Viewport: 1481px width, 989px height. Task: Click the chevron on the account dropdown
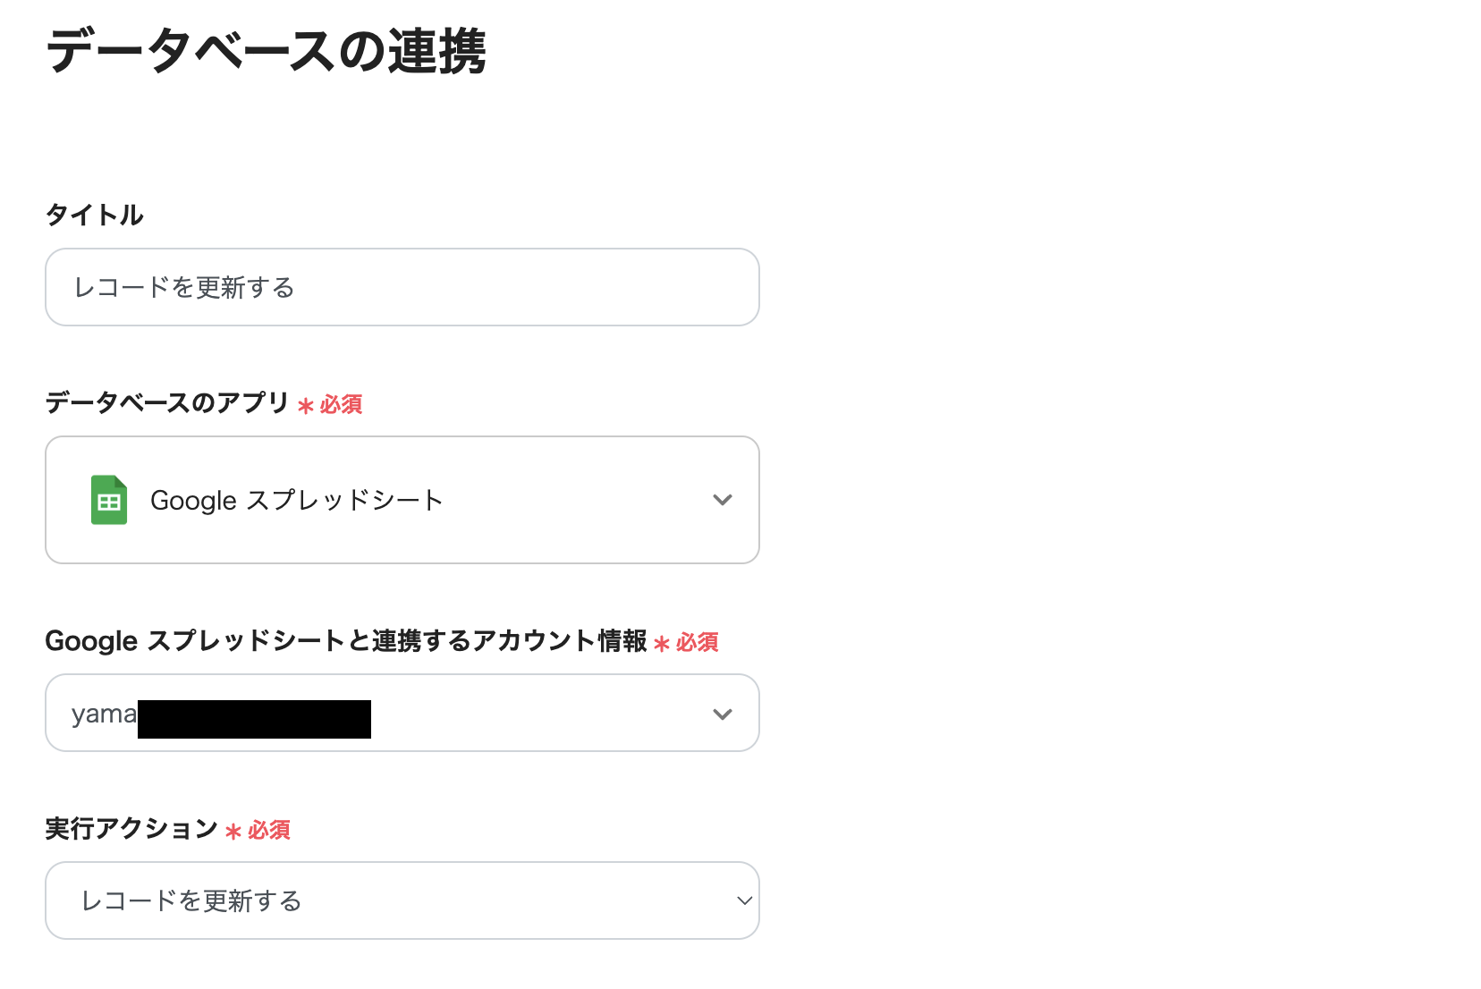722,713
